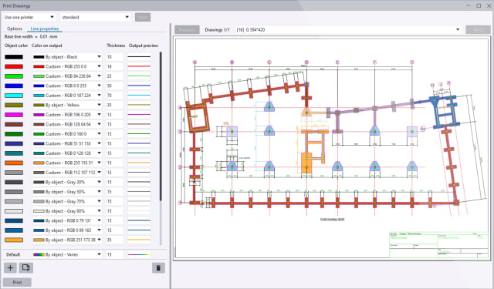Open 'Custom - RGB 255 153 51' dropdown
Viewport: 494px width, 289px height.
point(67,163)
